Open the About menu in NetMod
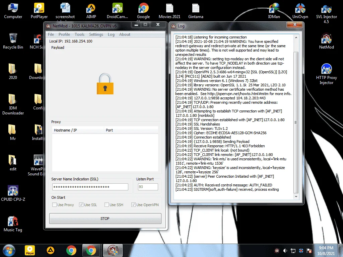343x257 pixels. 125,34
